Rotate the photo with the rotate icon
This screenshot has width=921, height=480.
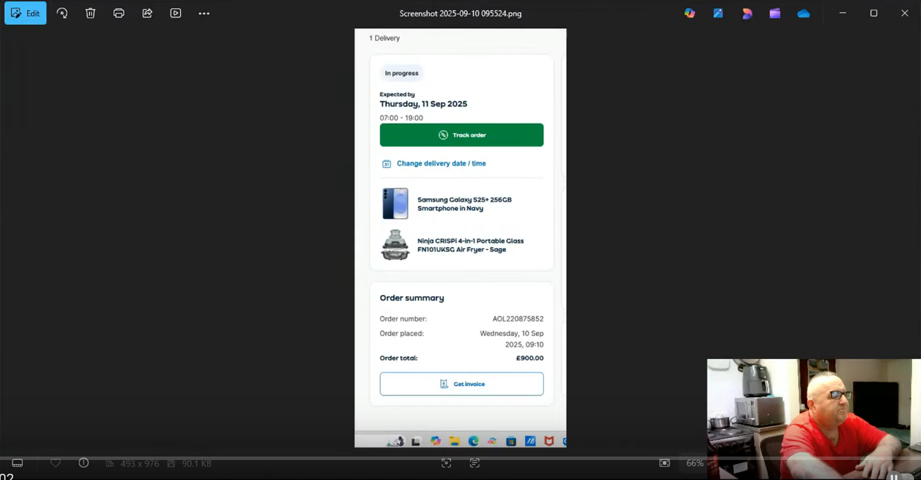(x=62, y=13)
